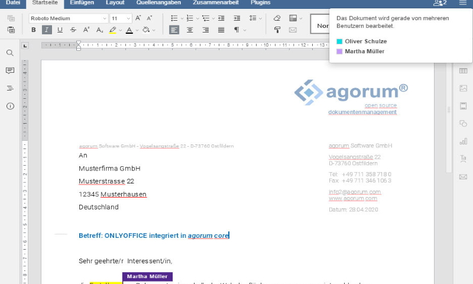The image size is (473, 284).
Task: Click the tab stop selector on ruler
Action: click(x=25, y=46)
